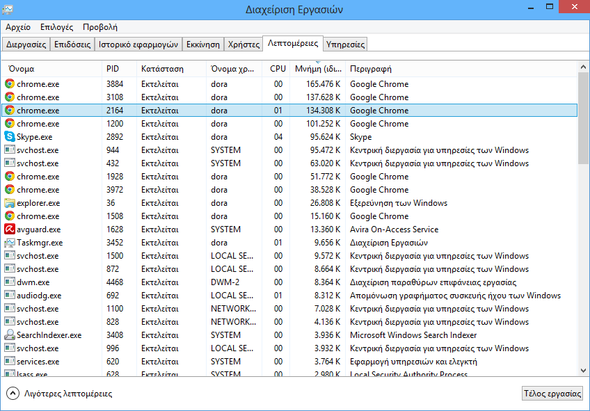Click the Chrome icon for PID 2164

pos(10,110)
